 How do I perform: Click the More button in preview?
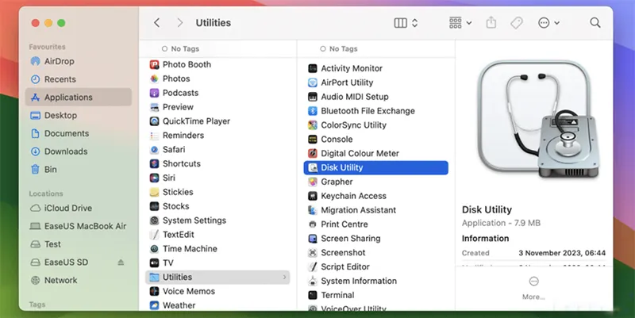[533, 289]
